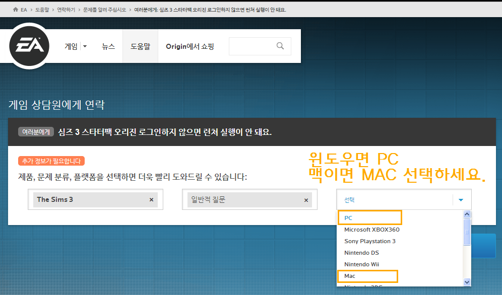Click the home icon in breadcrumb
502x295 pixels.
pos(15,10)
